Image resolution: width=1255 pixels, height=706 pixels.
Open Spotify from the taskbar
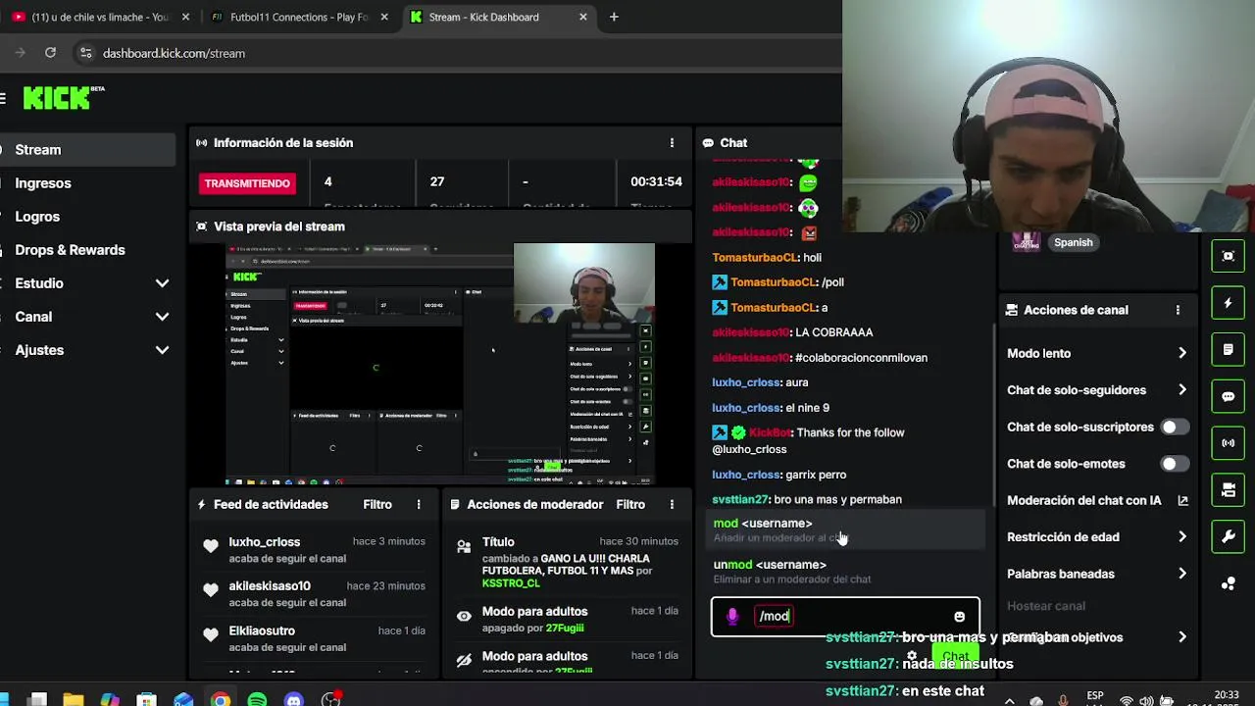[257, 700]
